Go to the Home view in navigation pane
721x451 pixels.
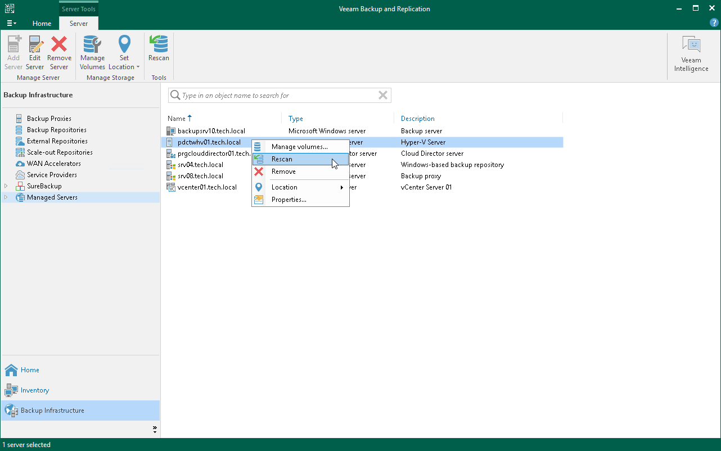(x=30, y=370)
